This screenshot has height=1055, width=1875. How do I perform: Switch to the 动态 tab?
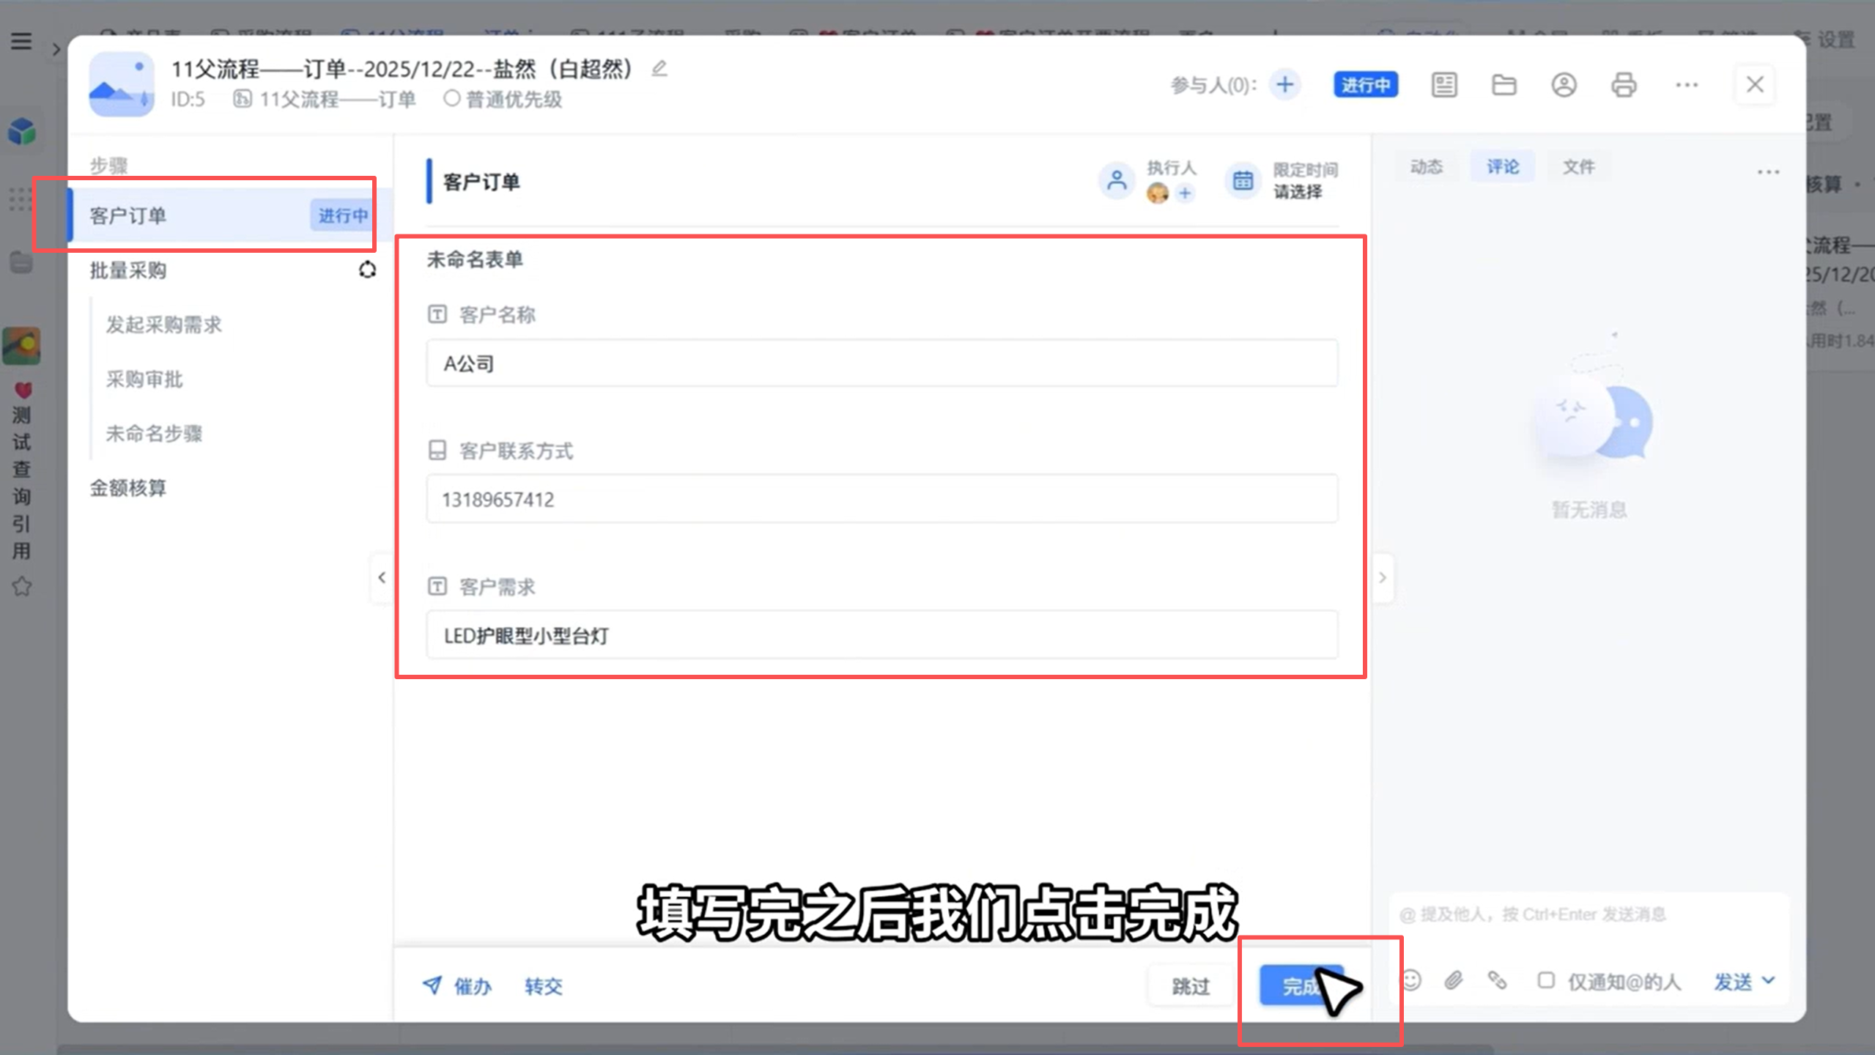pyautogui.click(x=1426, y=167)
